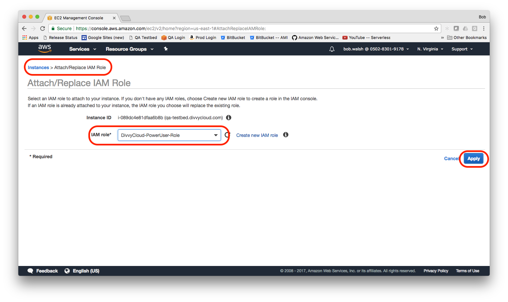Image resolution: width=508 pixels, height=302 pixels.
Task: Click the Apply button
Action: [x=474, y=159]
